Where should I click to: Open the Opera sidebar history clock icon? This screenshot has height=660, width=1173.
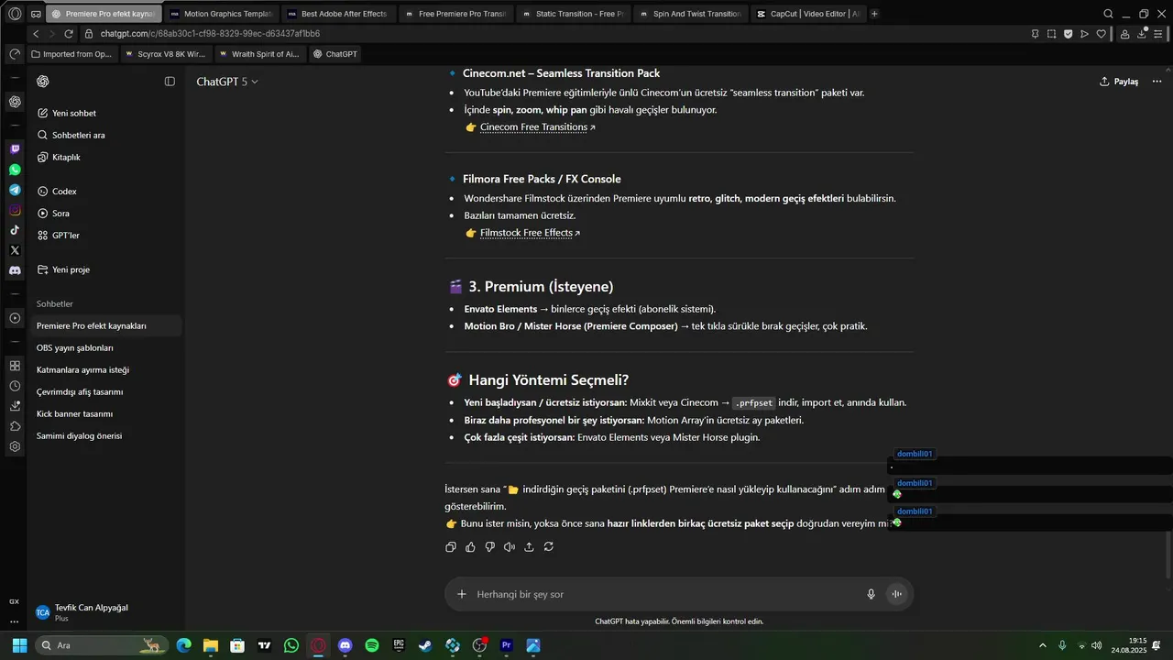[x=15, y=386]
